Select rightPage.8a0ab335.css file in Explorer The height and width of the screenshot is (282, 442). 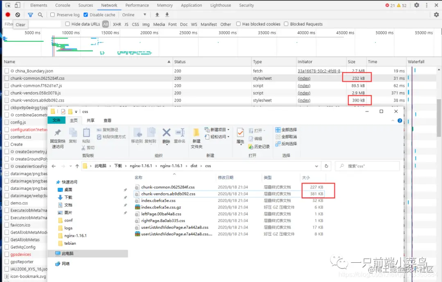click(x=163, y=221)
